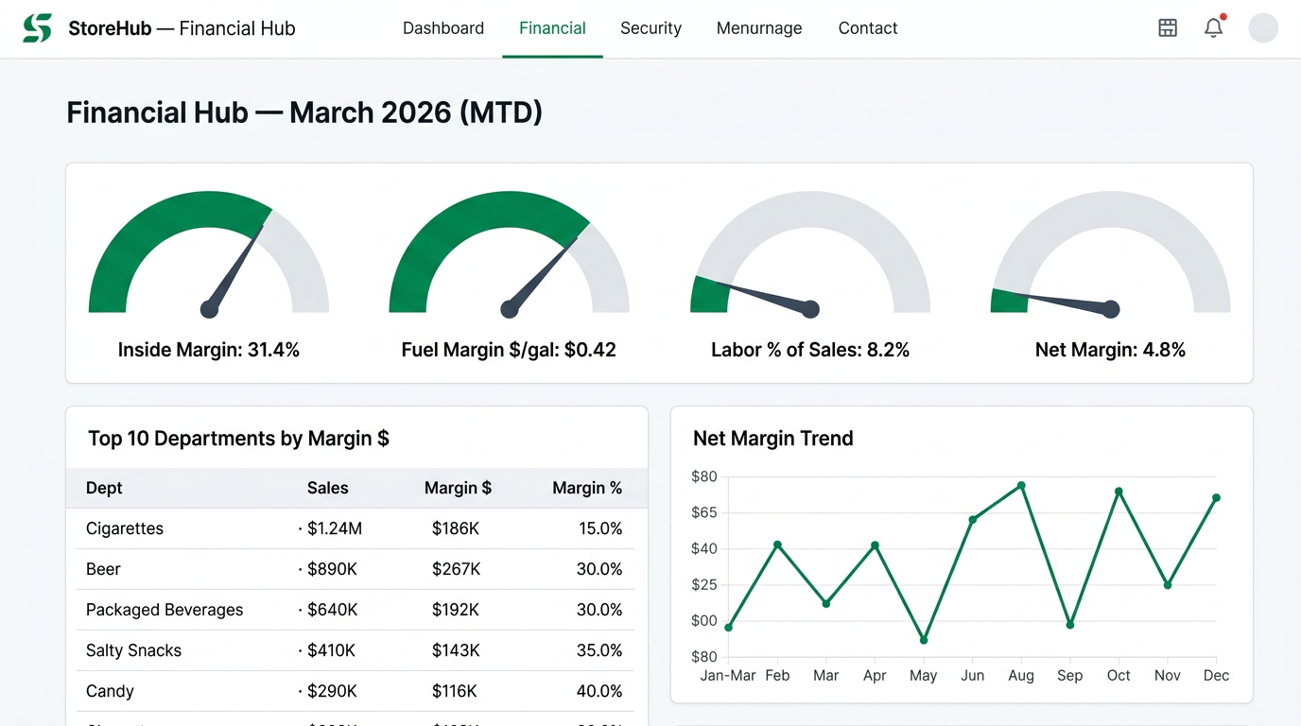Click the StoreHub — Financial Hub title

click(182, 28)
